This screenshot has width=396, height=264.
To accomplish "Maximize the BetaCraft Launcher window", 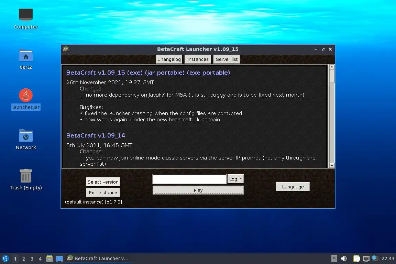I will (323, 49).
